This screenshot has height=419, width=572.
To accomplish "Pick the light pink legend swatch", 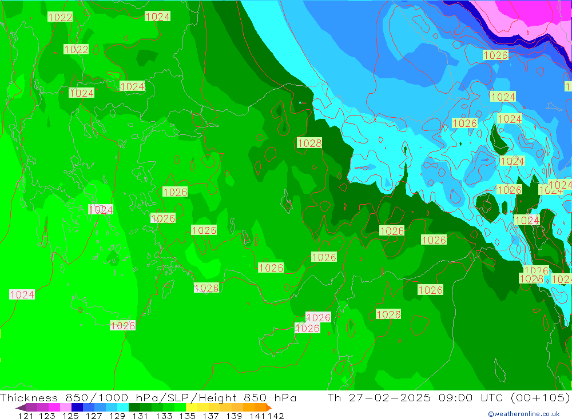I will coord(66,408).
